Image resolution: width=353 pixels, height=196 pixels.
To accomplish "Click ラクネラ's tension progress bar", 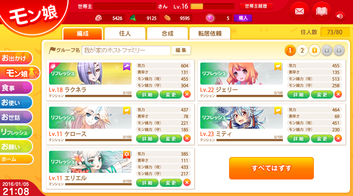I will point(98,96).
